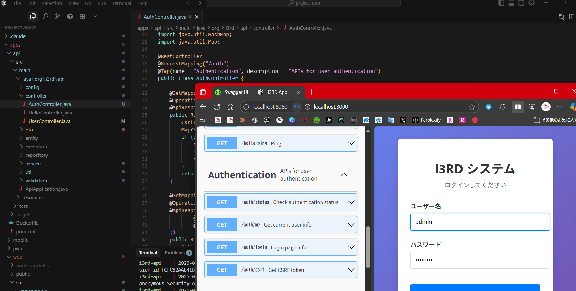Expand the service folder
This screenshot has height=291, width=576.
click(x=33, y=164)
